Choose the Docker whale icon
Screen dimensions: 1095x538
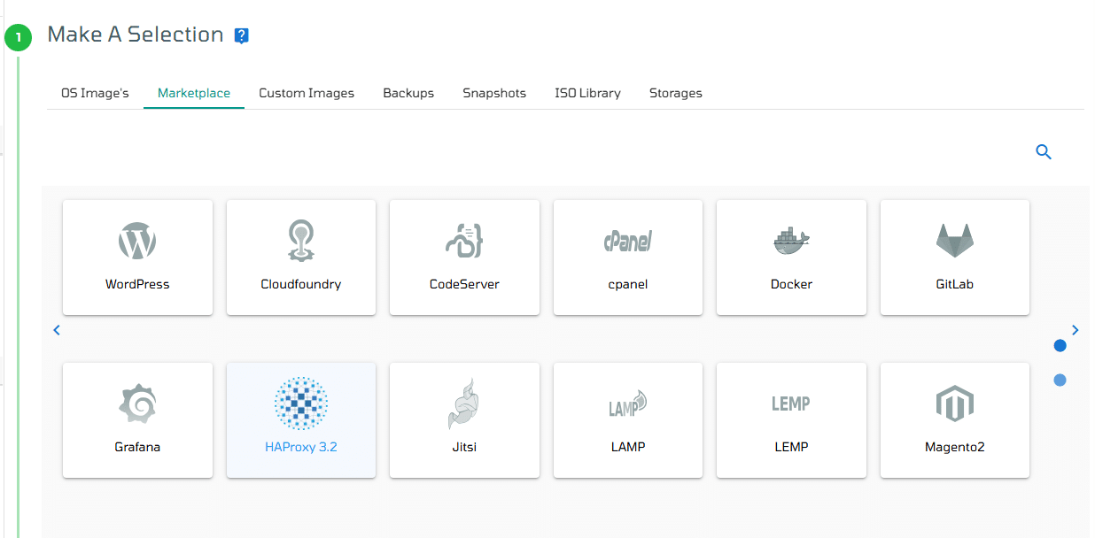tap(791, 241)
